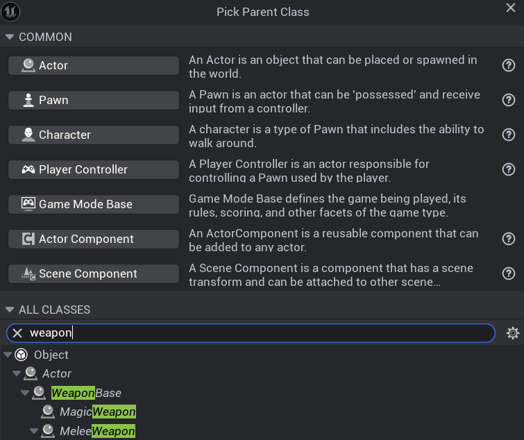The width and height of the screenshot is (524, 440).
Task: Collapse the All Classes section
Action: click(10, 310)
